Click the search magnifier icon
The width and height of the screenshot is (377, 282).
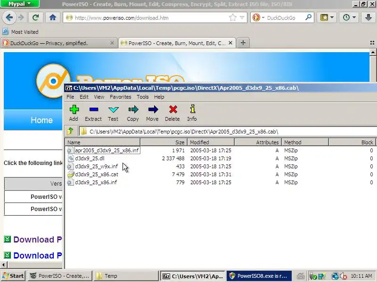click(308, 17)
